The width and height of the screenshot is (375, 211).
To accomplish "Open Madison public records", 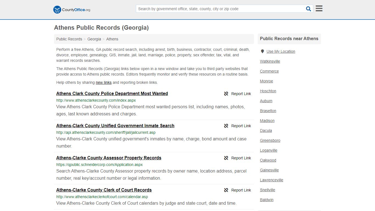I will tap(267, 121).
